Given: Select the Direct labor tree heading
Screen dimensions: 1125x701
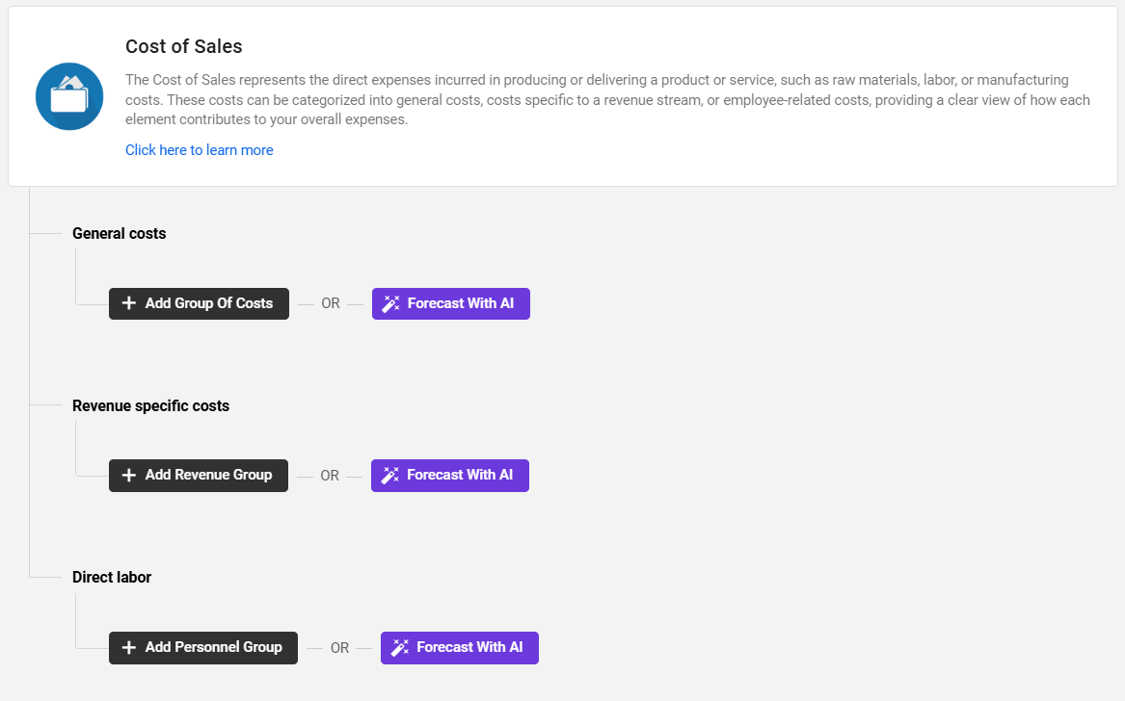Looking at the screenshot, I should click(x=112, y=577).
